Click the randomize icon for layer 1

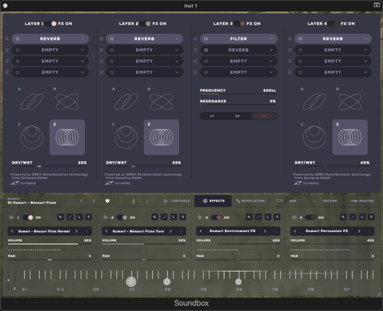point(70,217)
